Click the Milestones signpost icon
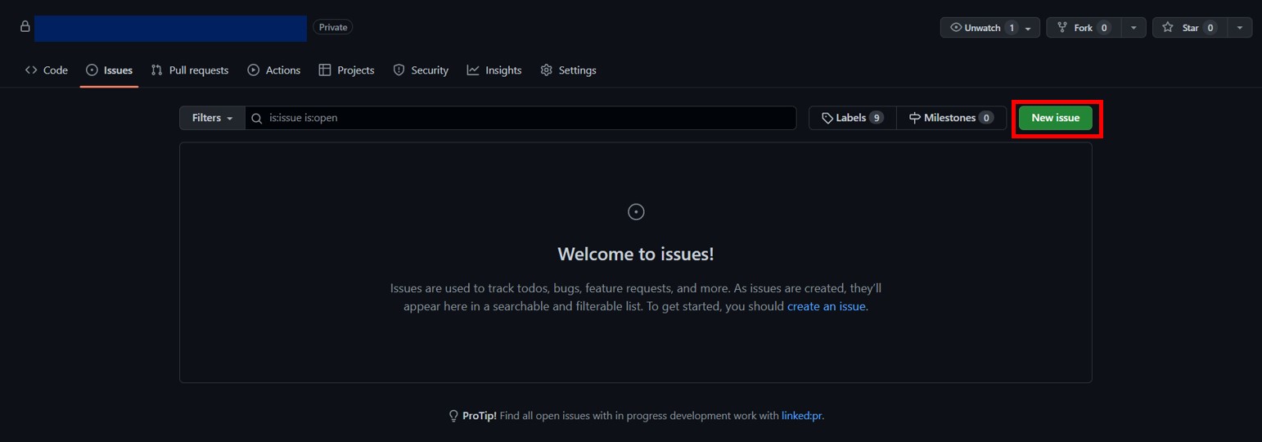Image resolution: width=1262 pixels, height=442 pixels. tap(915, 118)
